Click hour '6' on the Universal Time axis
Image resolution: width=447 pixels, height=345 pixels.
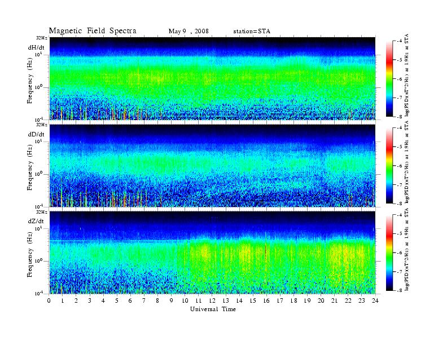pos(130,301)
